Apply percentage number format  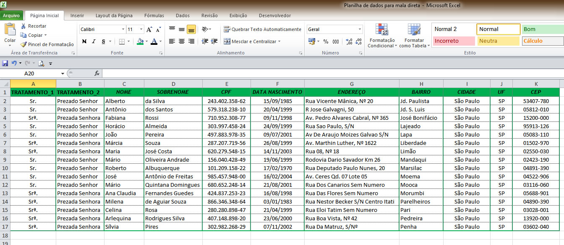click(326, 41)
